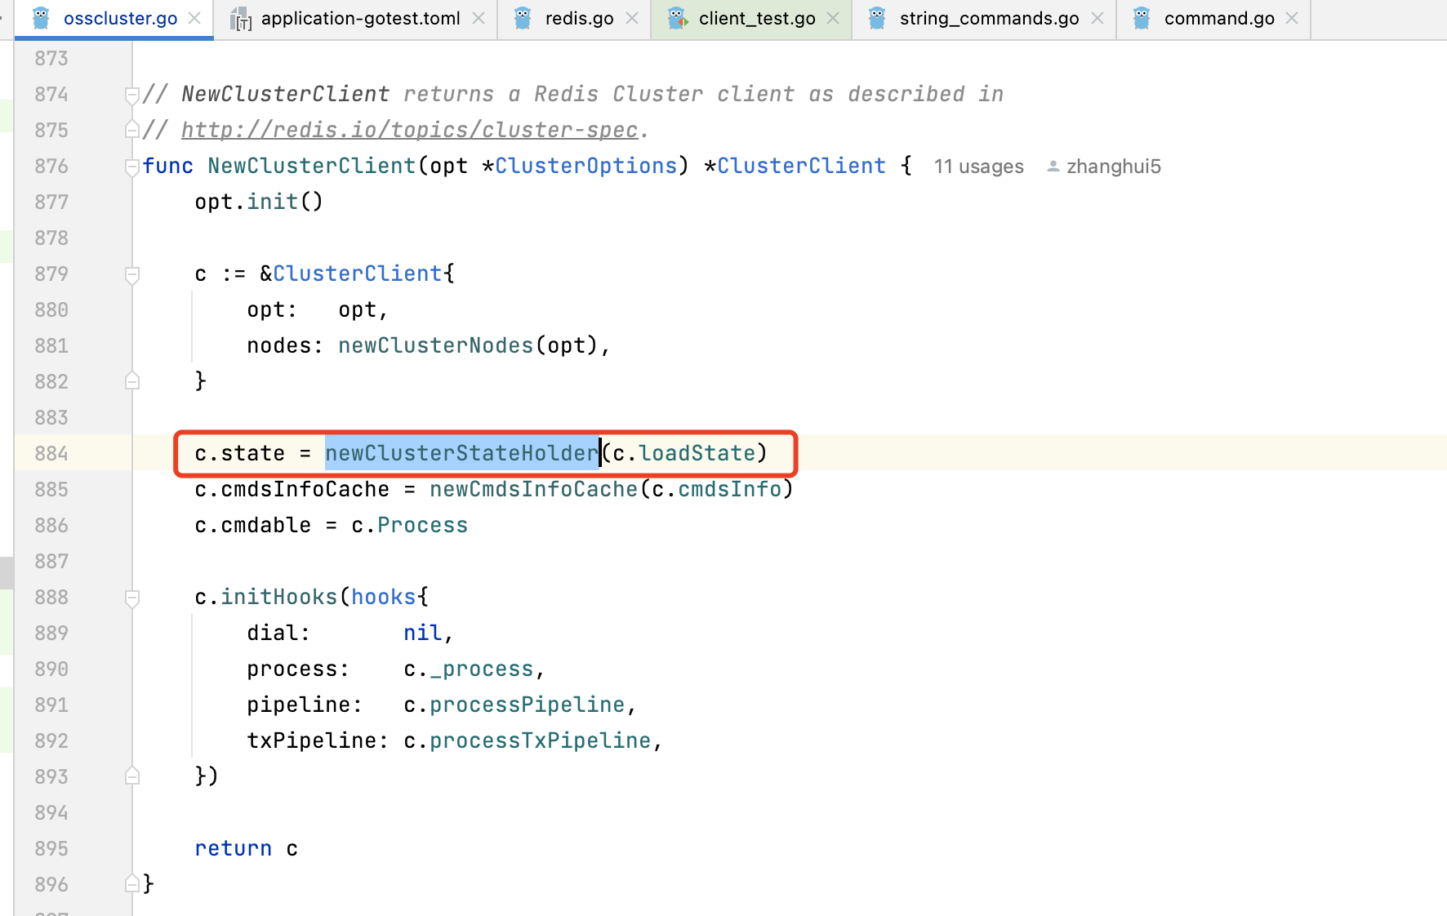Fold the initHooks block at line 888
Screen dimensions: 1447x916
click(131, 598)
